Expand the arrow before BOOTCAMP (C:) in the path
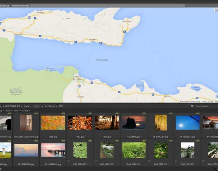The image size is (218, 171). click(x=3, y=106)
